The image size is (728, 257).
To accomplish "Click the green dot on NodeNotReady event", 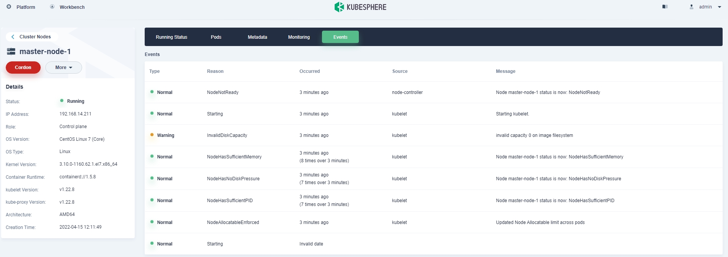I will click(x=152, y=92).
